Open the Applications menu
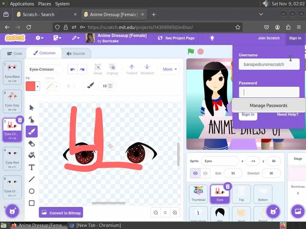The height and width of the screenshot is (229, 306). tap(22, 4)
